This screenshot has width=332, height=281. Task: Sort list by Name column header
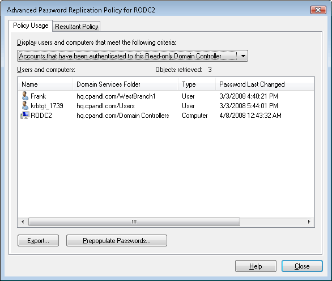click(45, 84)
